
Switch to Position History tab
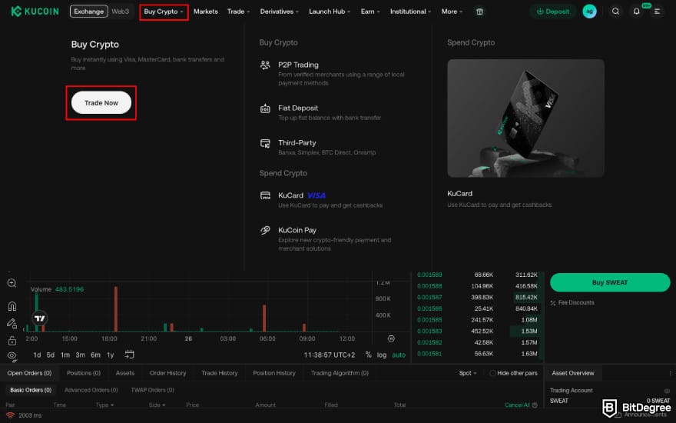tap(274, 373)
